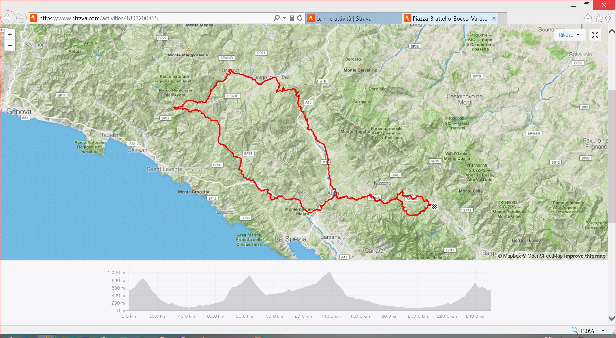Click the Borra al Fosso peak marker

526,236
